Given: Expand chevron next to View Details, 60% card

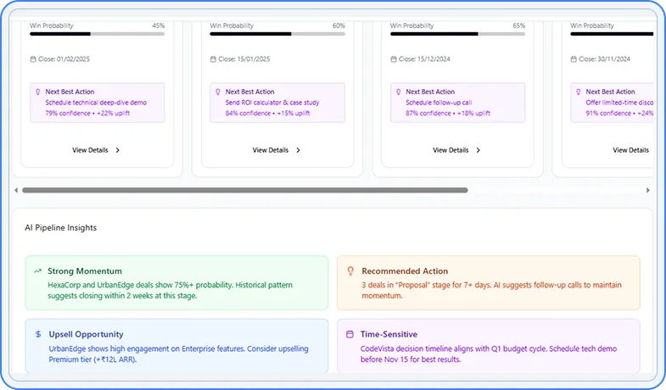Looking at the screenshot, I should pyautogui.click(x=298, y=150).
